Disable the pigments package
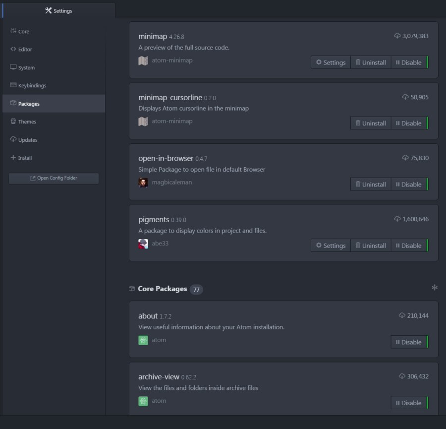Image resolution: width=446 pixels, height=429 pixels. [409, 245]
